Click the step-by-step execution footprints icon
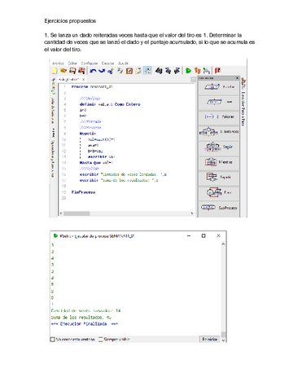 coord(197,71)
